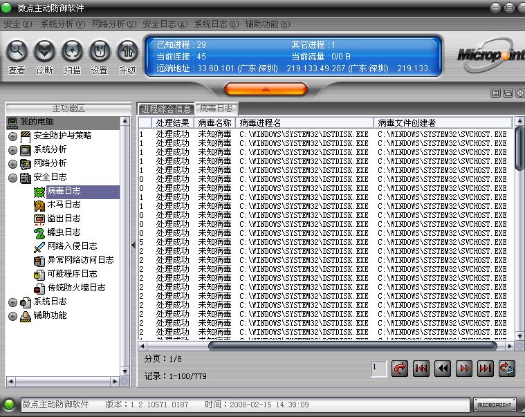Click the refresh log icon button
This screenshot has width=525, height=417.
pyautogui.click(x=507, y=369)
